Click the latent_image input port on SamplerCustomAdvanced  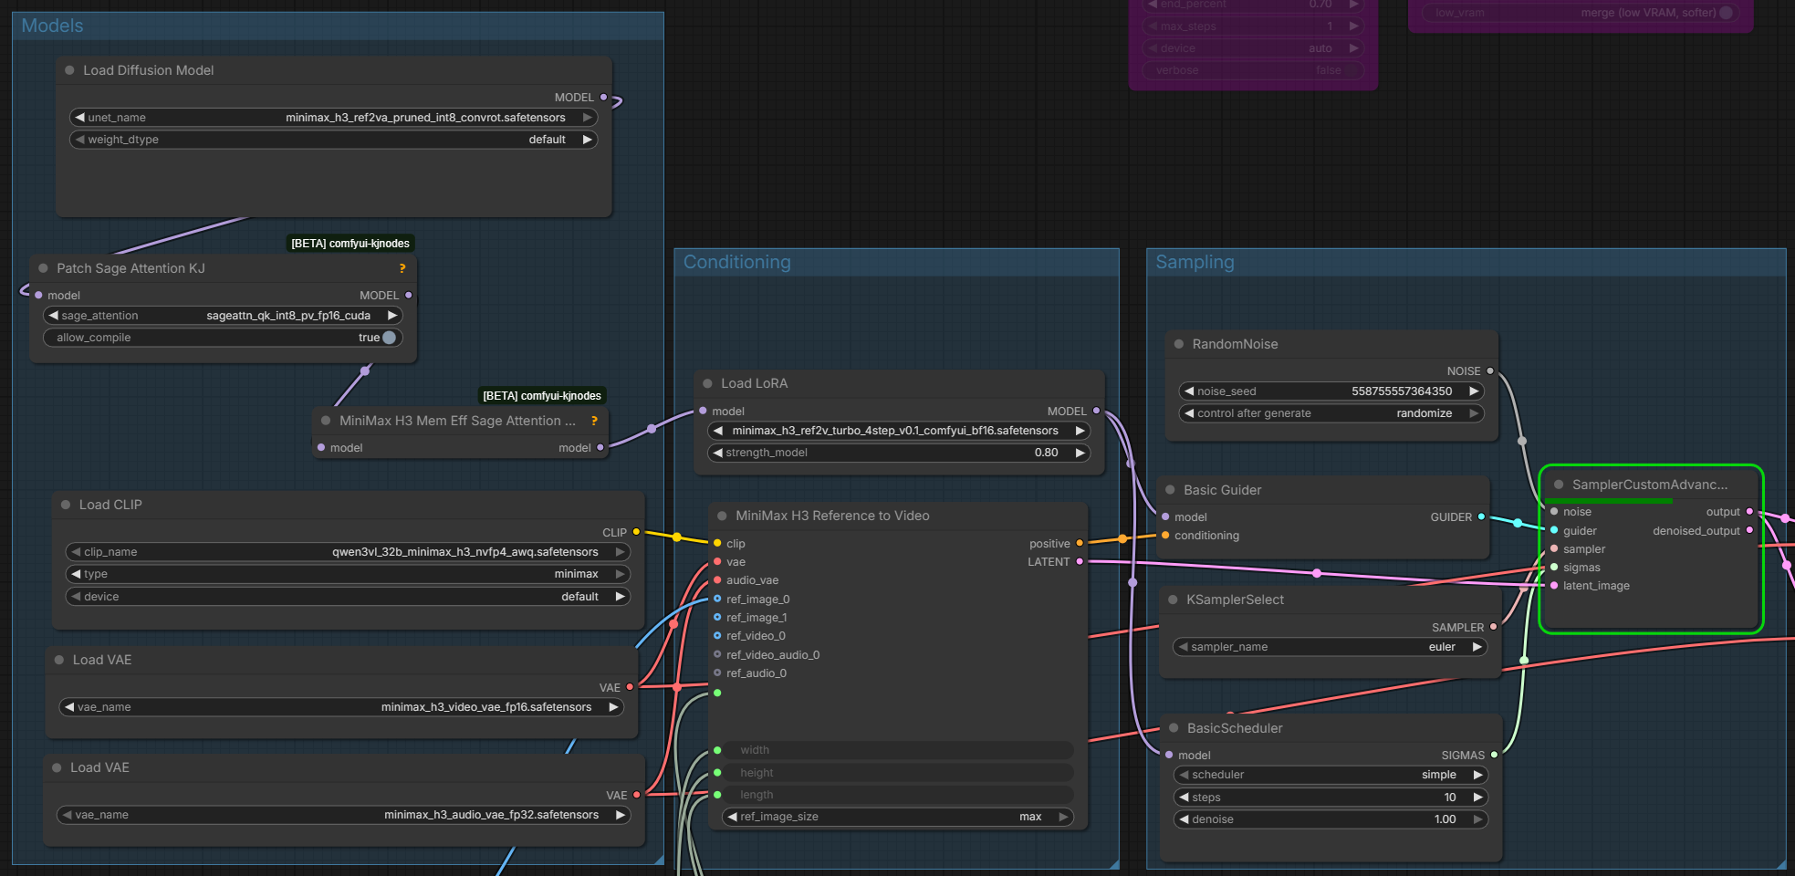pos(1554,585)
